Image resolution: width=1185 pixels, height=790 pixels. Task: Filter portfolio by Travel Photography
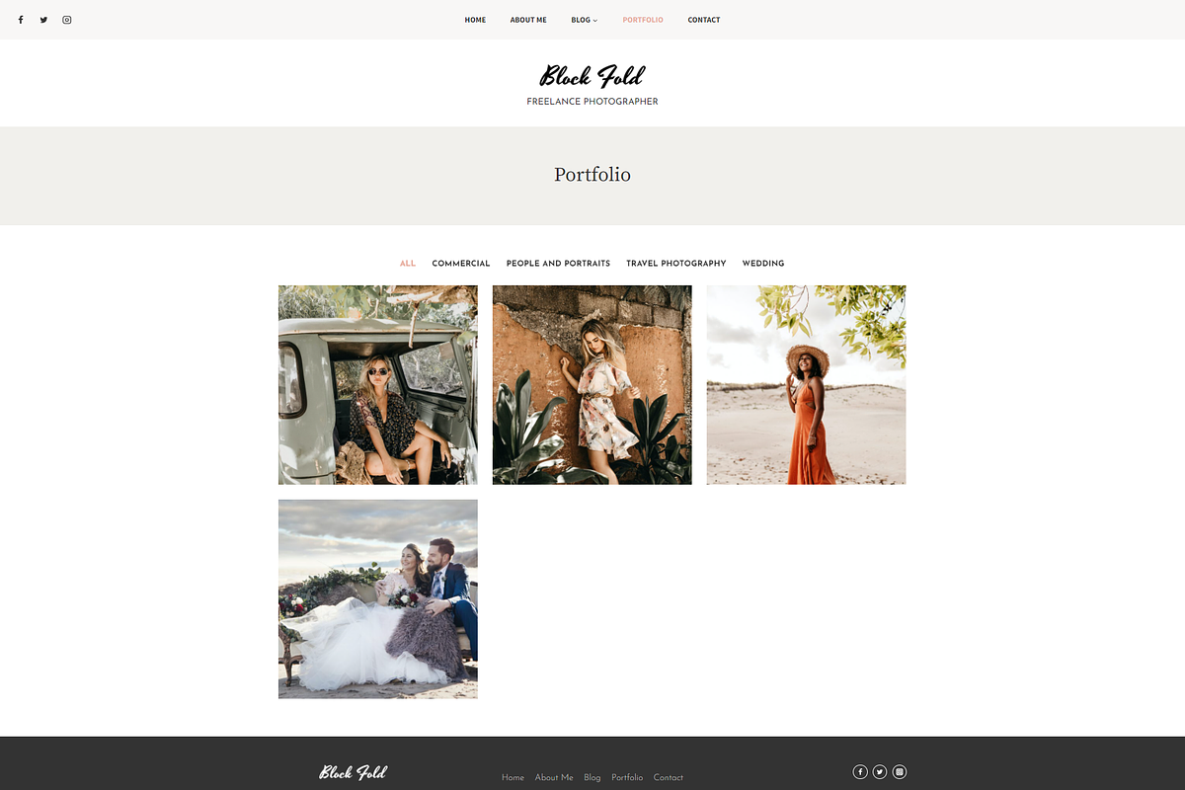[x=676, y=264]
